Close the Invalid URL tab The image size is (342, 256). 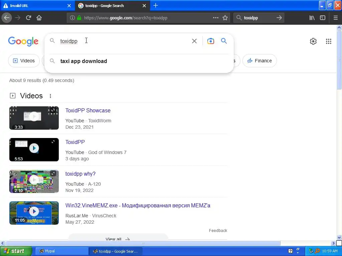coord(69,6)
